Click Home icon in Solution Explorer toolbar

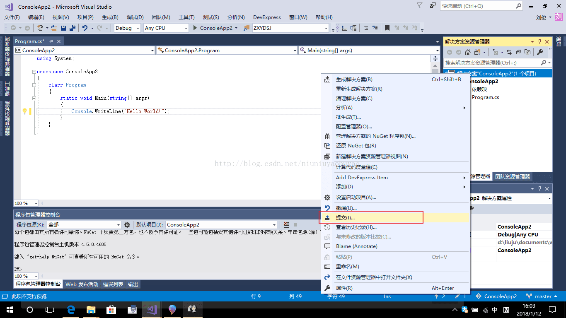[468, 52]
